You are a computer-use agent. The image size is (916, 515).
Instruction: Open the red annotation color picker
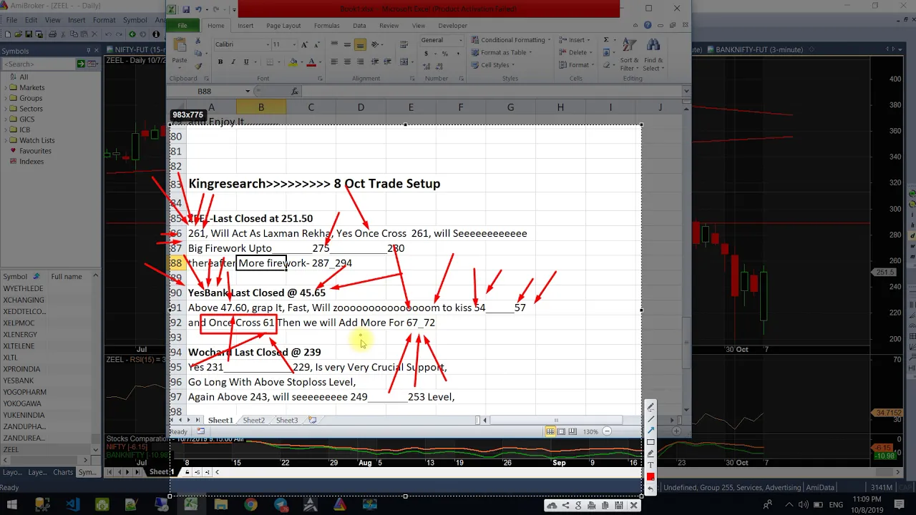[651, 476]
